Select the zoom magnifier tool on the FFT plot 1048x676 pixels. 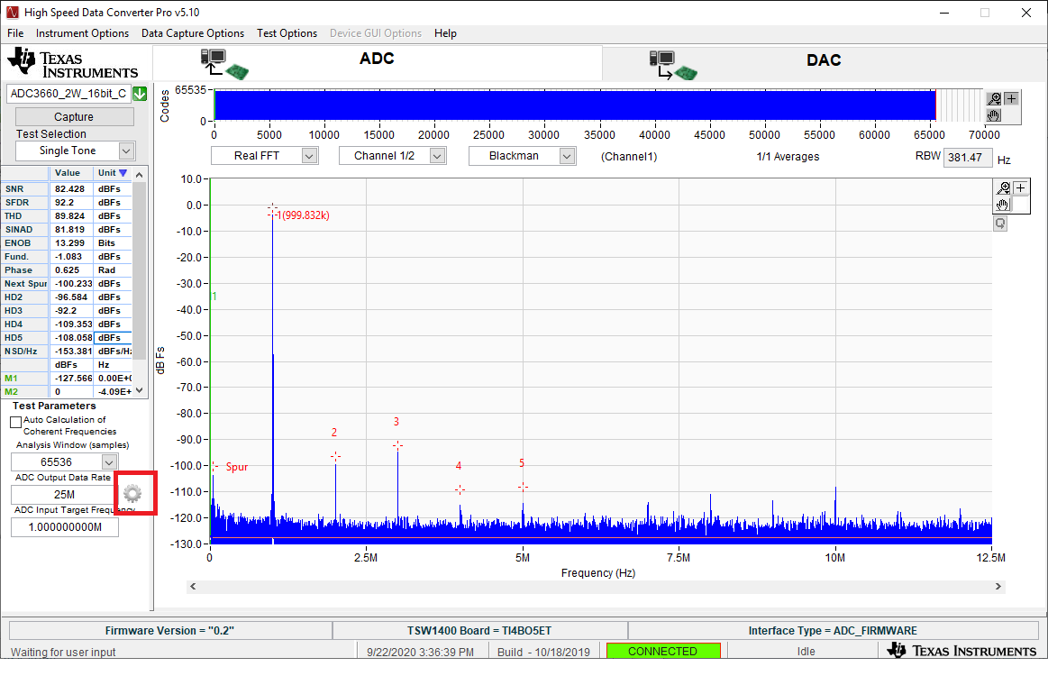point(1003,187)
